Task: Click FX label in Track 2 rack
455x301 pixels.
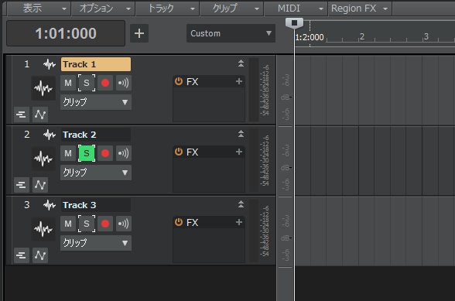Action: (193, 152)
